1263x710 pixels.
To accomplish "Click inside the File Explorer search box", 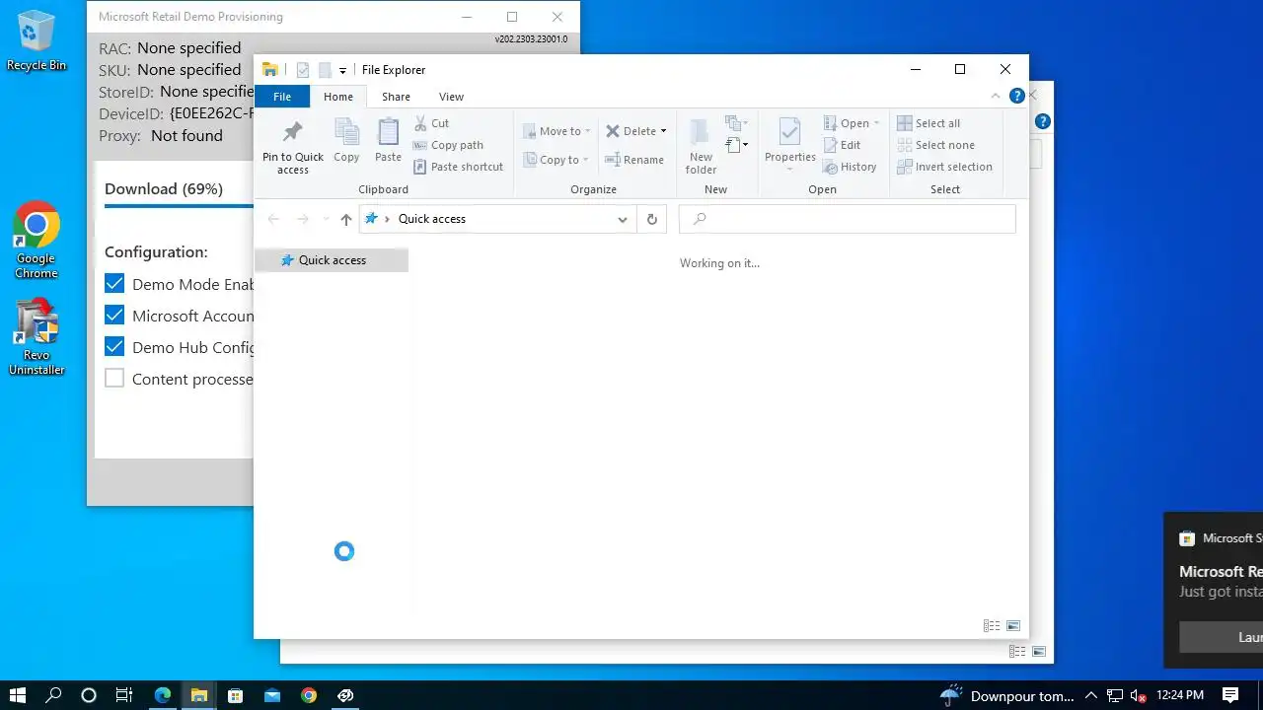I will coord(848,219).
